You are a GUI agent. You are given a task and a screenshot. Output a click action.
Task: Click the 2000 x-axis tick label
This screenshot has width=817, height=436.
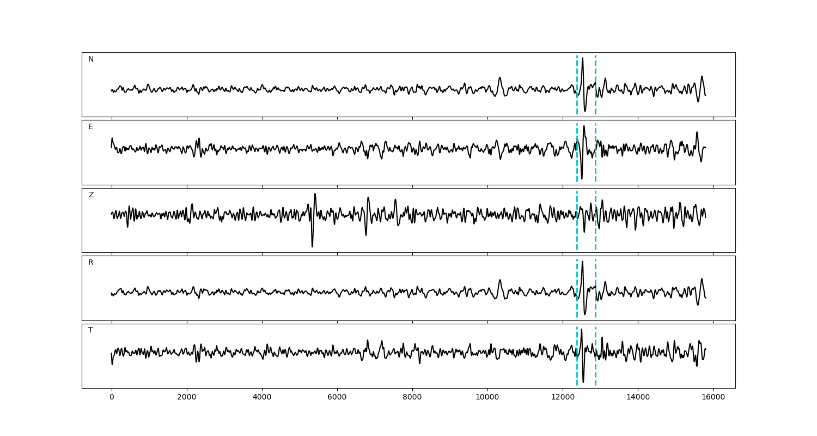(x=187, y=397)
